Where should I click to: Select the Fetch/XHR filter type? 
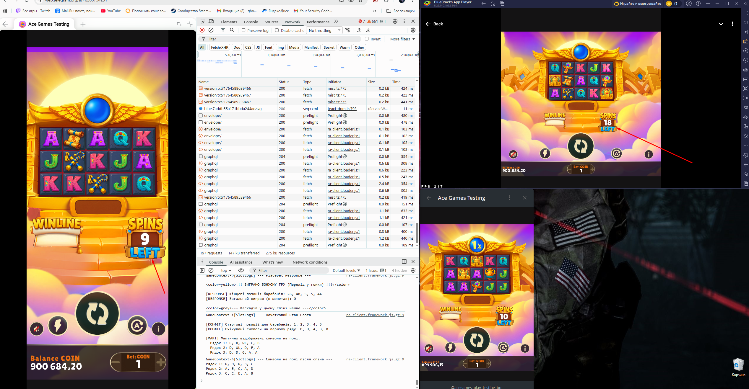(219, 47)
